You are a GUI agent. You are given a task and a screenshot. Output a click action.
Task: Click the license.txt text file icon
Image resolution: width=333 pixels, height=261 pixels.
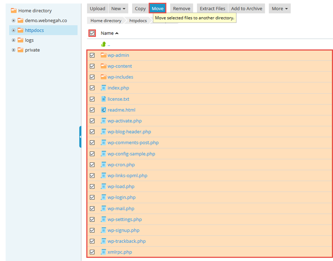pos(103,99)
